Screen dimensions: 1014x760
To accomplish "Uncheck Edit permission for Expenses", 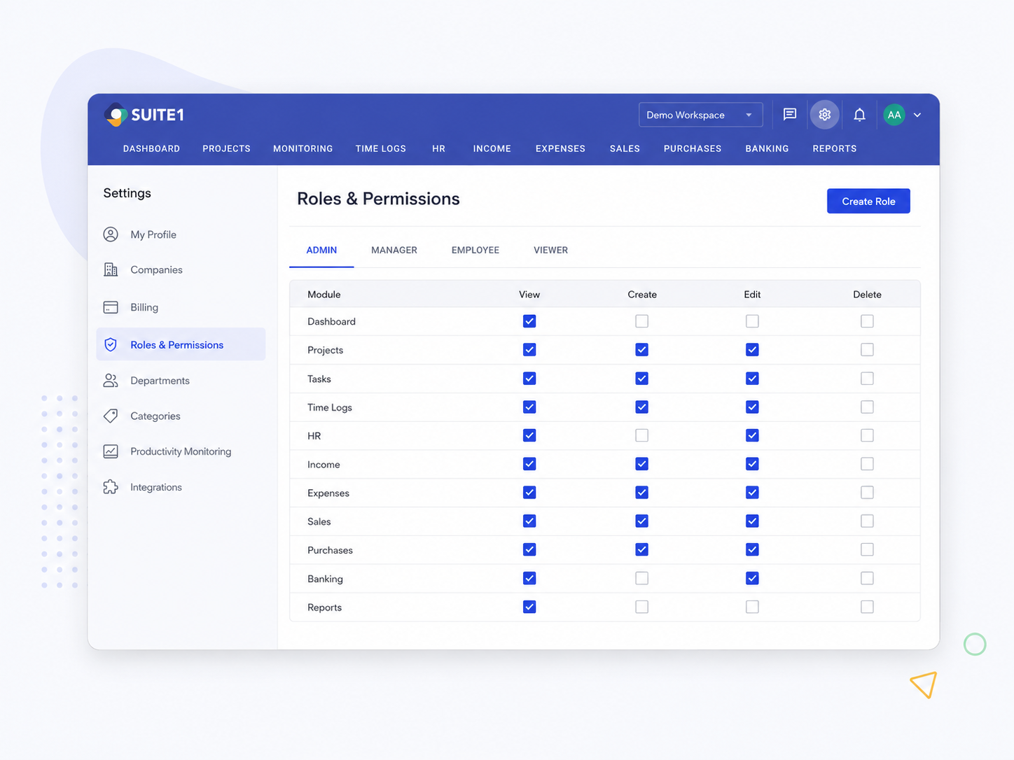I will [752, 493].
